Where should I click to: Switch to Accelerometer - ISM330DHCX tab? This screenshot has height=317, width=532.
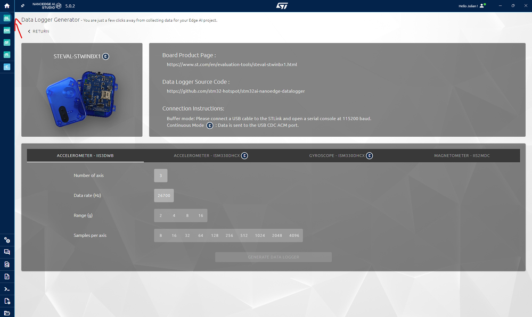211,156
